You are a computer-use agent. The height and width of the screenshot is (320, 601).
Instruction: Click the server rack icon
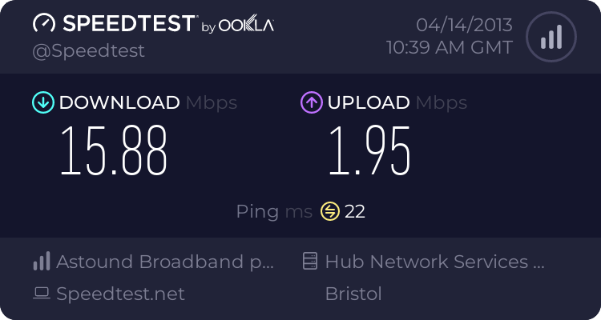[x=309, y=262]
